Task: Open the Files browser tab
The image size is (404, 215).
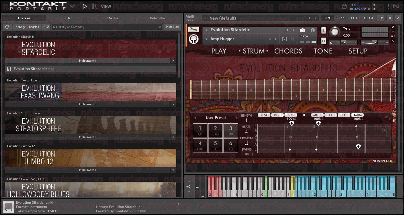Action: (69, 18)
